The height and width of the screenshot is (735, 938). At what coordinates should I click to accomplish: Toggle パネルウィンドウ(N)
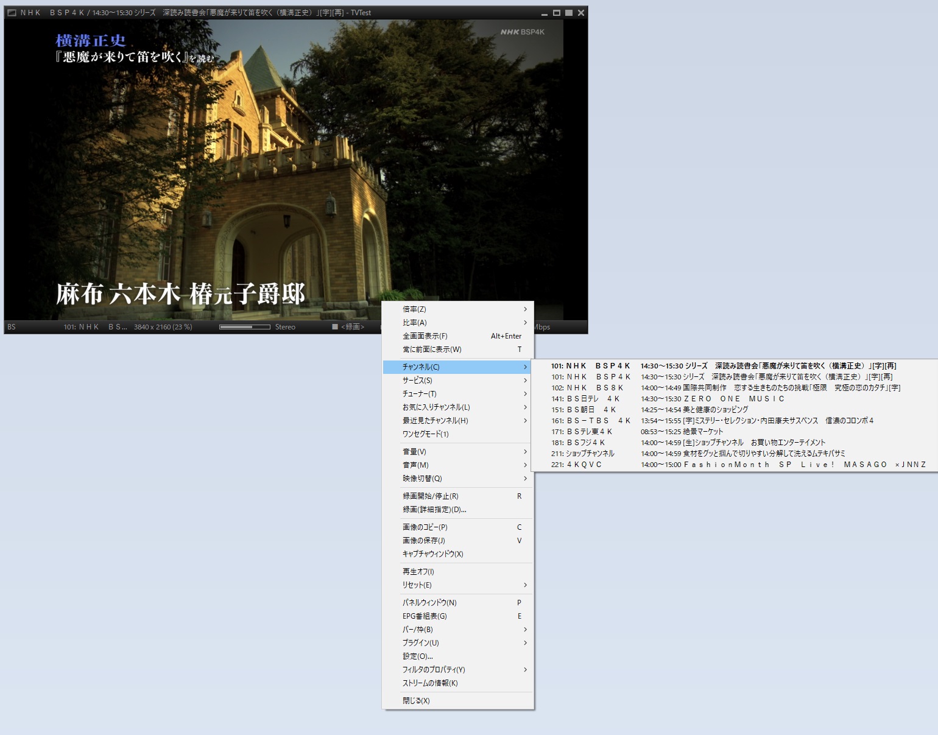(457, 603)
